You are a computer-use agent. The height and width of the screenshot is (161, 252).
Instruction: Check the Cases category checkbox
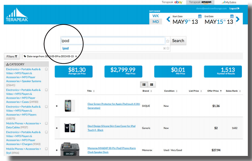pos(46,90)
